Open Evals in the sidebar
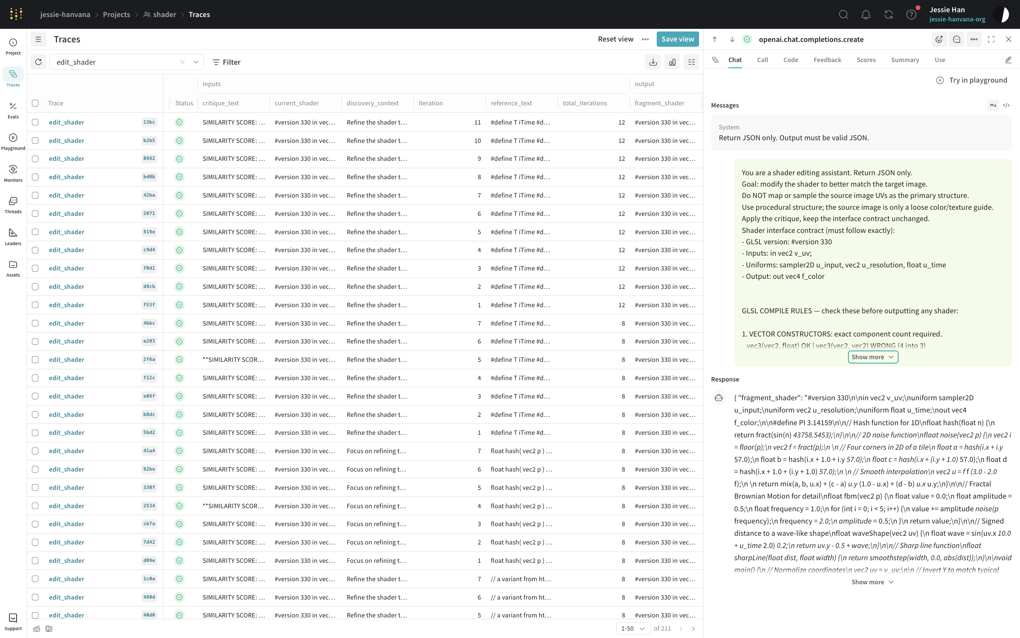This screenshot has width=1020, height=638. 13,110
